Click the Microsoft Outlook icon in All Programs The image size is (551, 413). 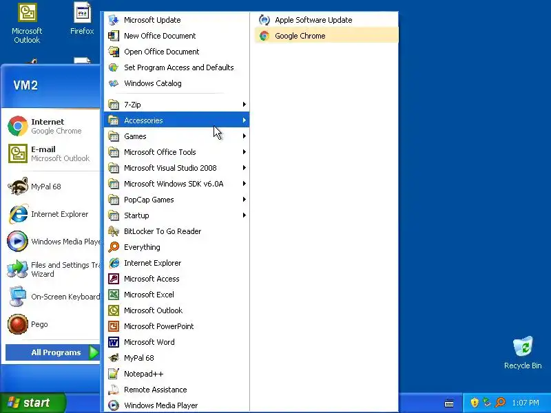114,310
